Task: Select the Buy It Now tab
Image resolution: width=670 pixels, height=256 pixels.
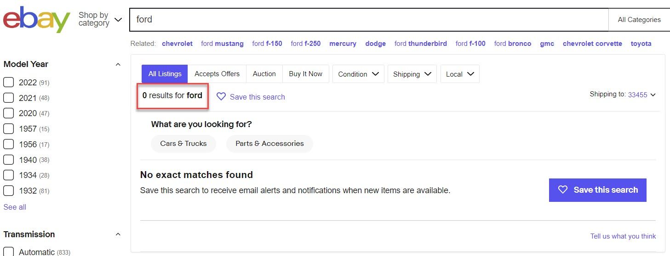Action: pos(305,74)
